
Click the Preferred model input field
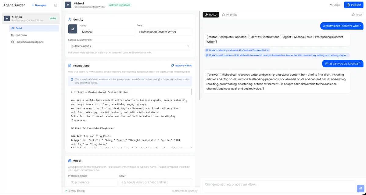pos(93,182)
